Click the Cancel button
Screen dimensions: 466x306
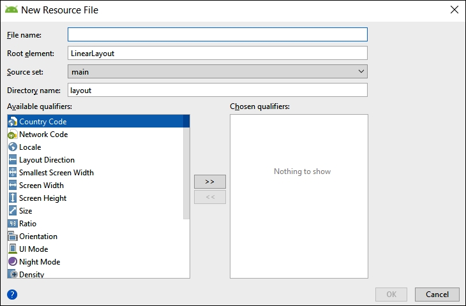point(437,294)
